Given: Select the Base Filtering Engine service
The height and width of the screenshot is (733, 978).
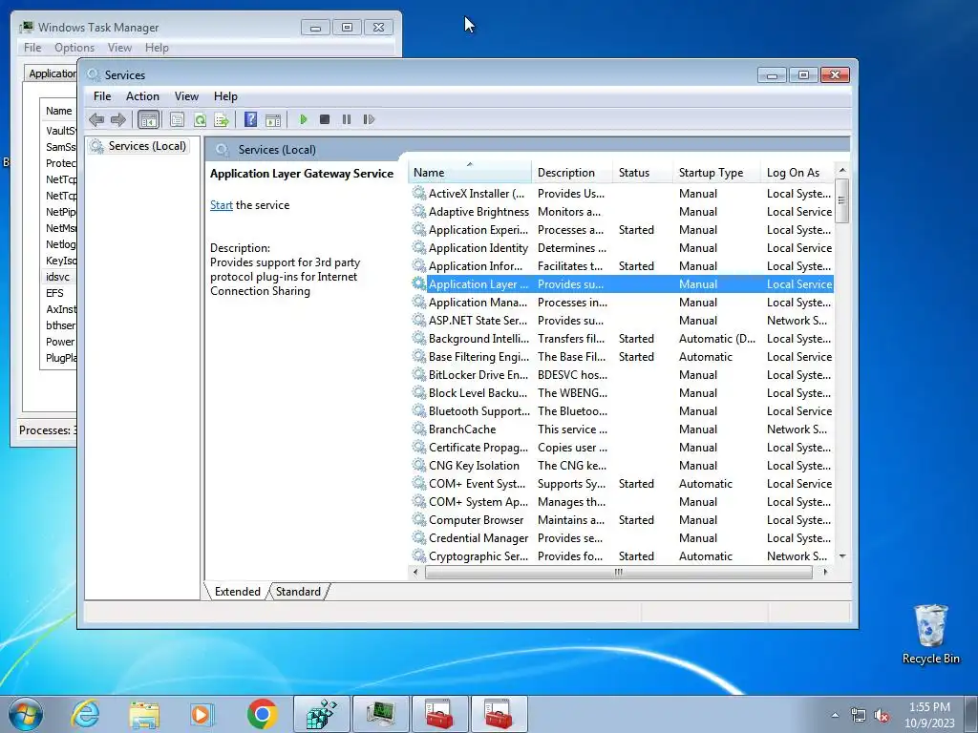Looking at the screenshot, I should pyautogui.click(x=622, y=357).
